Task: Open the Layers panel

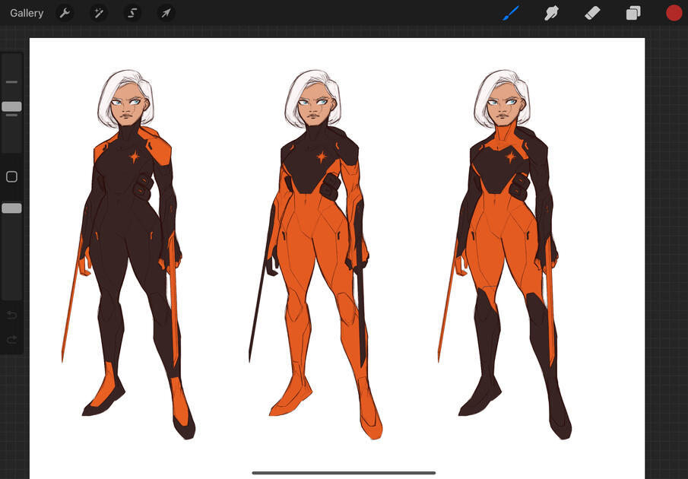Action: point(633,13)
